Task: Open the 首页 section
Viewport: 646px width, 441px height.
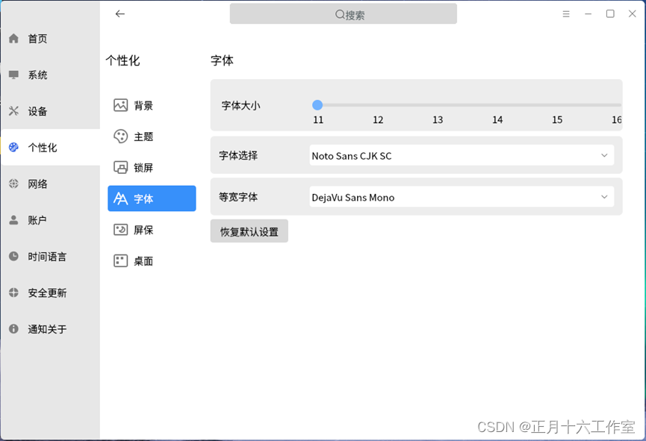Action: tap(50, 38)
